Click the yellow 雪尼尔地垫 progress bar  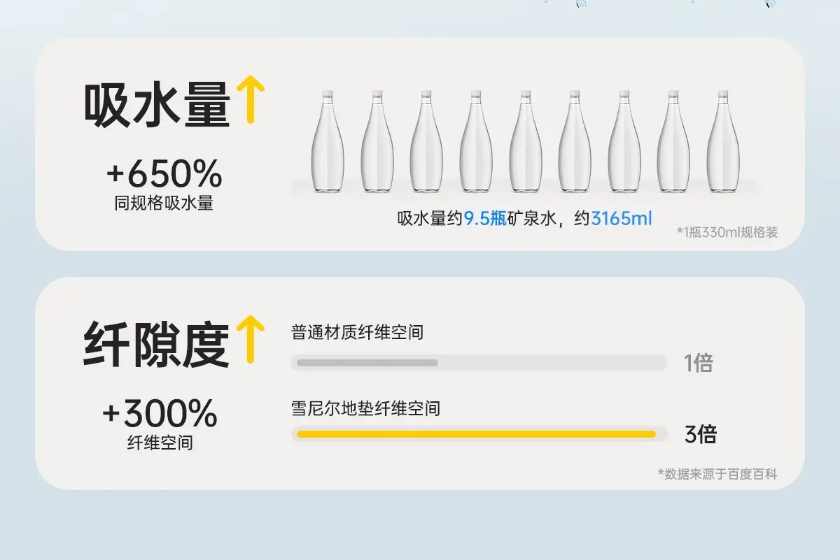point(476,434)
